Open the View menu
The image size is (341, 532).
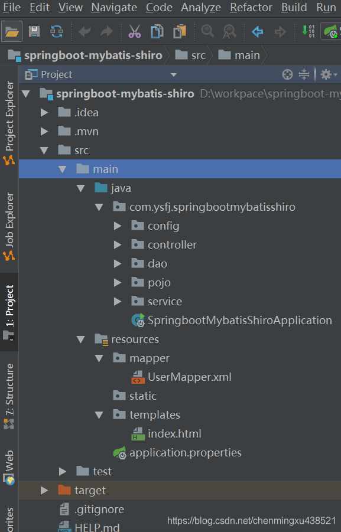(70, 8)
